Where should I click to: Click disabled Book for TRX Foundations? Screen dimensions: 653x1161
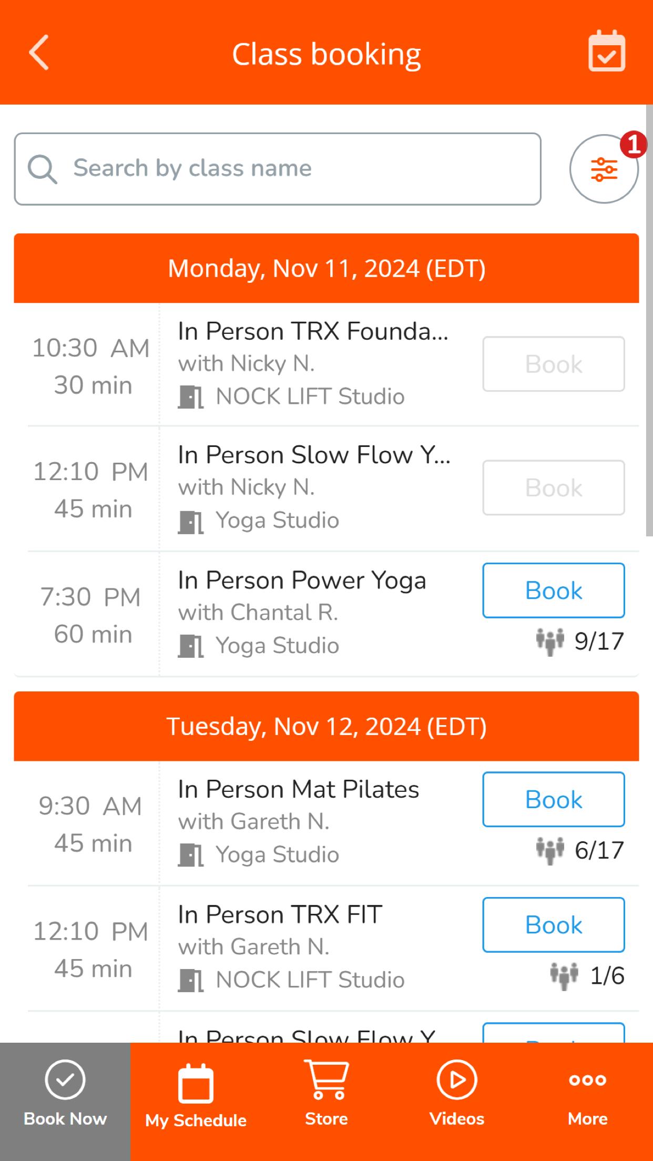tap(554, 364)
